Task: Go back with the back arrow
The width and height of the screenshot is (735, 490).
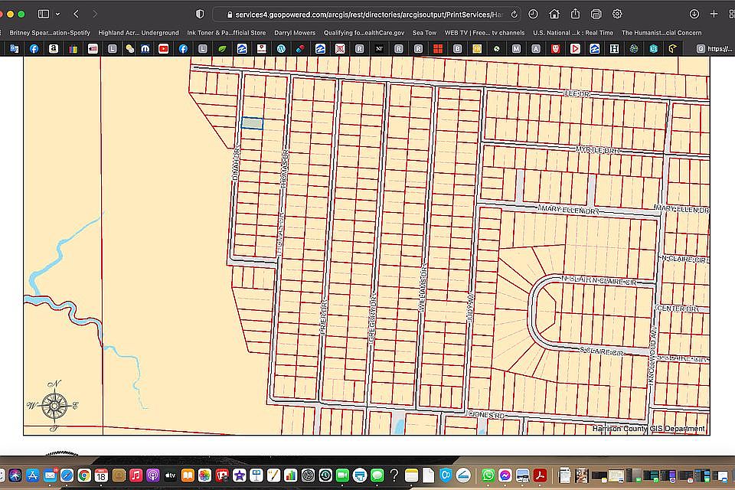Action: [77, 14]
